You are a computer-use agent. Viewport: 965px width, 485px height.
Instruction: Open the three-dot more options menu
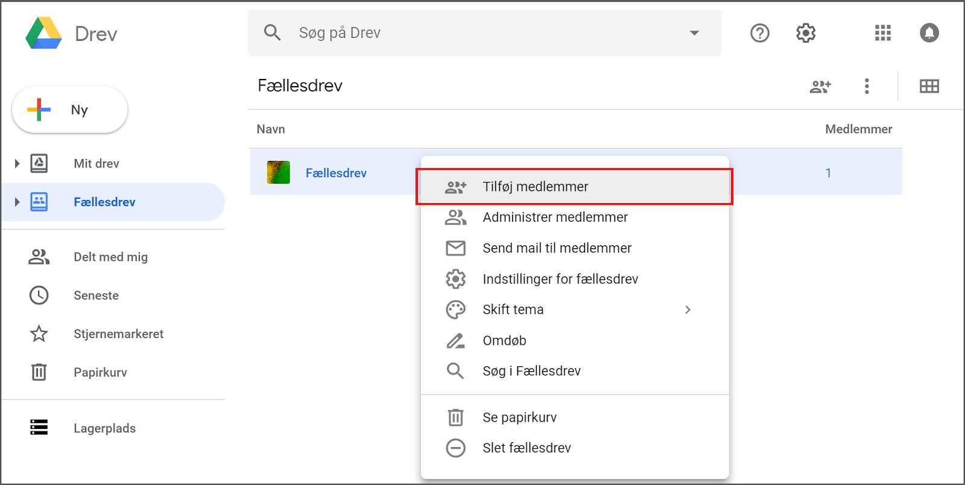tap(867, 86)
